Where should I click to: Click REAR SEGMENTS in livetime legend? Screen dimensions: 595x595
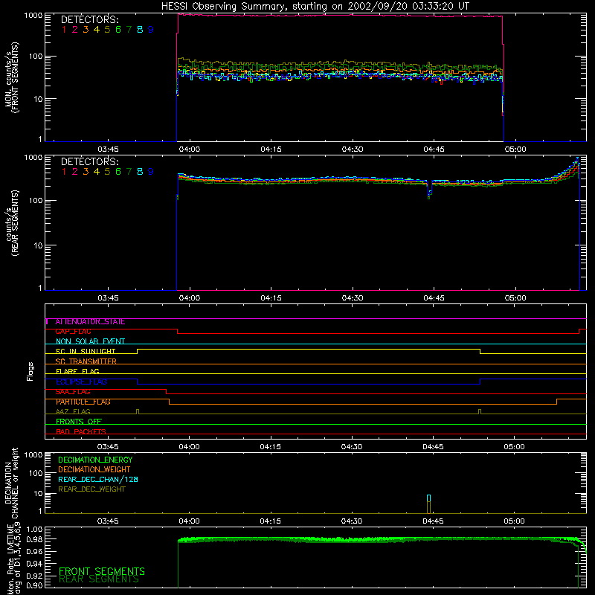point(99,579)
